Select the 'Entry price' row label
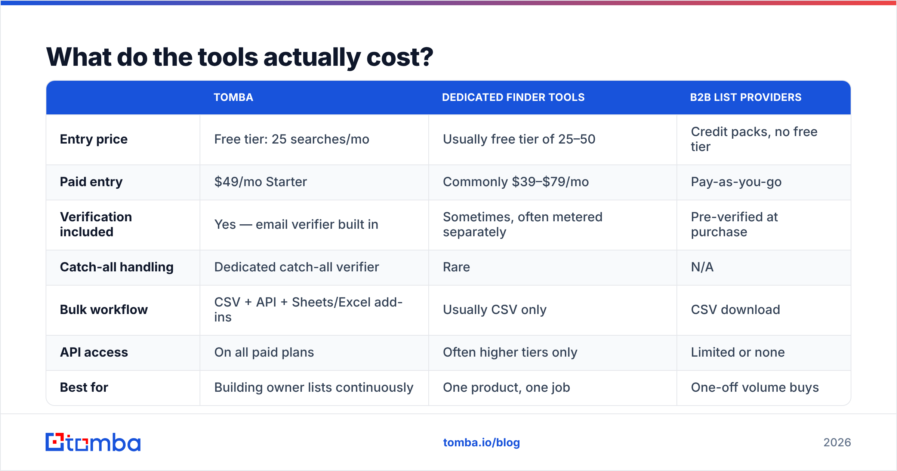This screenshot has height=471, width=897. tap(94, 139)
